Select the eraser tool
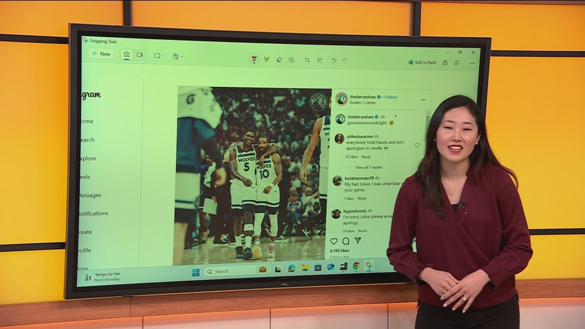 coord(279,60)
